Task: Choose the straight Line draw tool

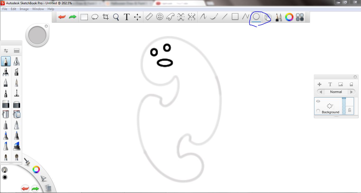Action: coord(225,17)
